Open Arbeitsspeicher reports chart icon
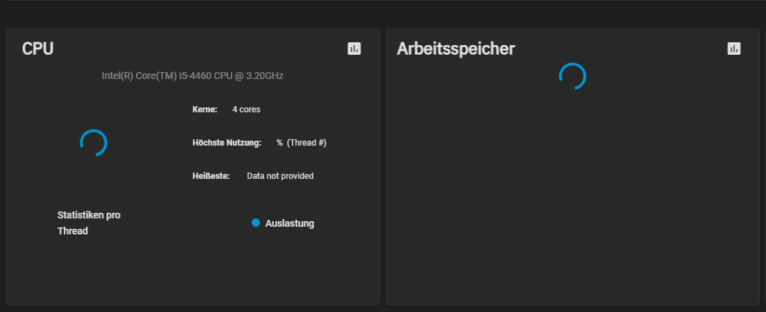 tap(733, 49)
